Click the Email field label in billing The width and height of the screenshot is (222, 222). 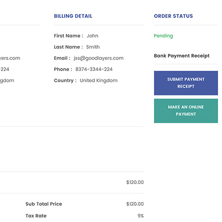(62, 58)
